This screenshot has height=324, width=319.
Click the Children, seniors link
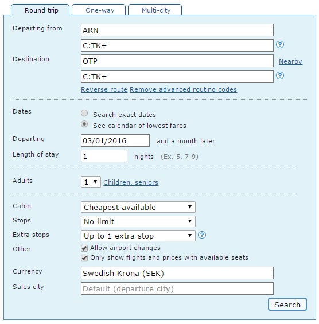point(131,182)
